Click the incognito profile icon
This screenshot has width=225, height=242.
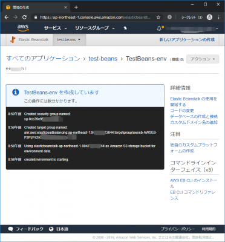point(210,18)
